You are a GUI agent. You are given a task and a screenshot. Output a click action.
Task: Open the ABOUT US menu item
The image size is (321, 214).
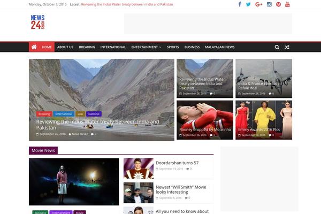65,47
